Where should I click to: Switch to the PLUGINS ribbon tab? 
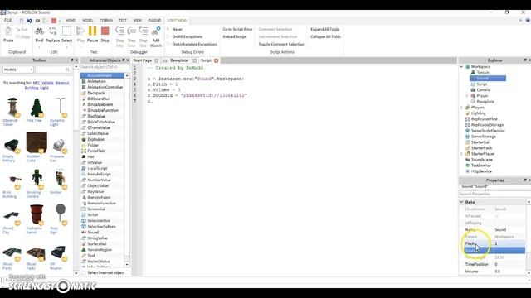coord(154,20)
